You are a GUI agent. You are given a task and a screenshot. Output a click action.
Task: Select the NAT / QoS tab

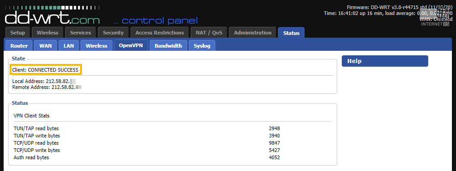click(x=208, y=33)
